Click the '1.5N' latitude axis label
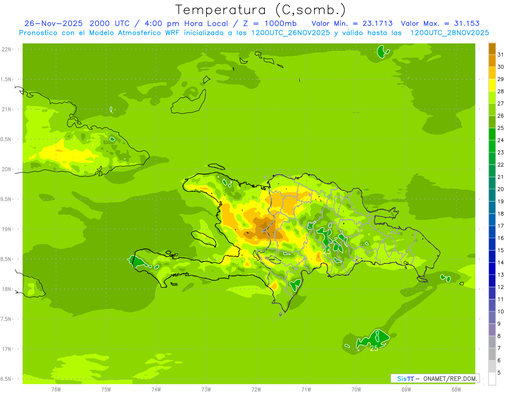 (x=6, y=79)
